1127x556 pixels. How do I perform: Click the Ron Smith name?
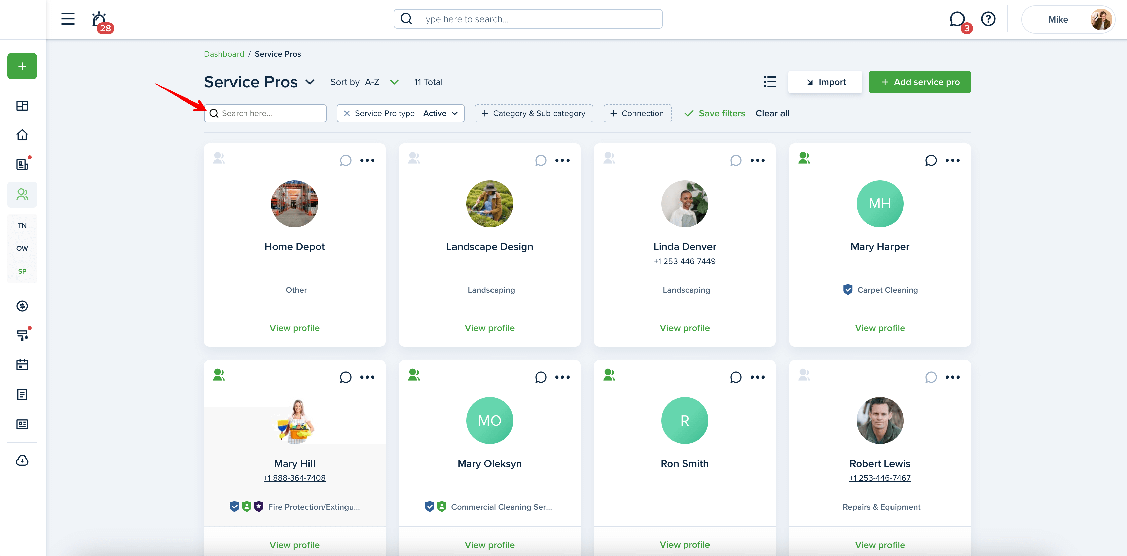click(685, 463)
